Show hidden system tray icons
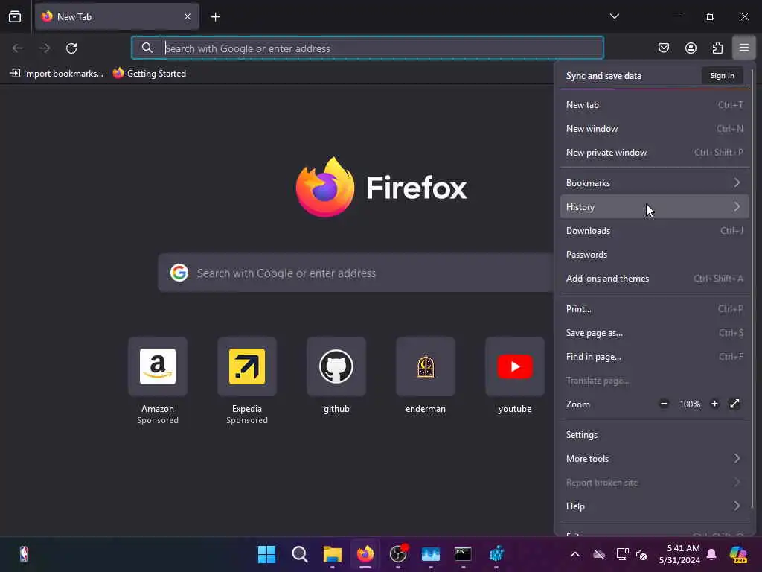The width and height of the screenshot is (762, 572). [575, 554]
